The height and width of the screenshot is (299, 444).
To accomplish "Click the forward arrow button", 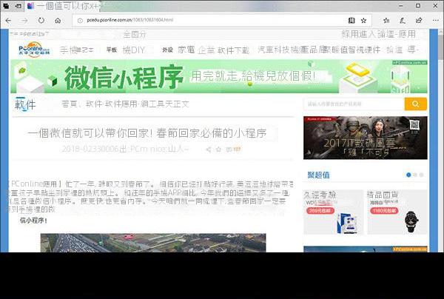I will point(25,21).
